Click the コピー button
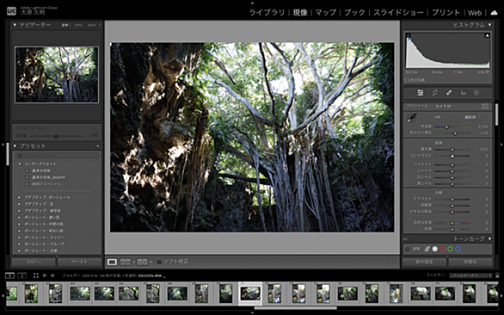This screenshot has width=504, height=315. click(x=34, y=262)
